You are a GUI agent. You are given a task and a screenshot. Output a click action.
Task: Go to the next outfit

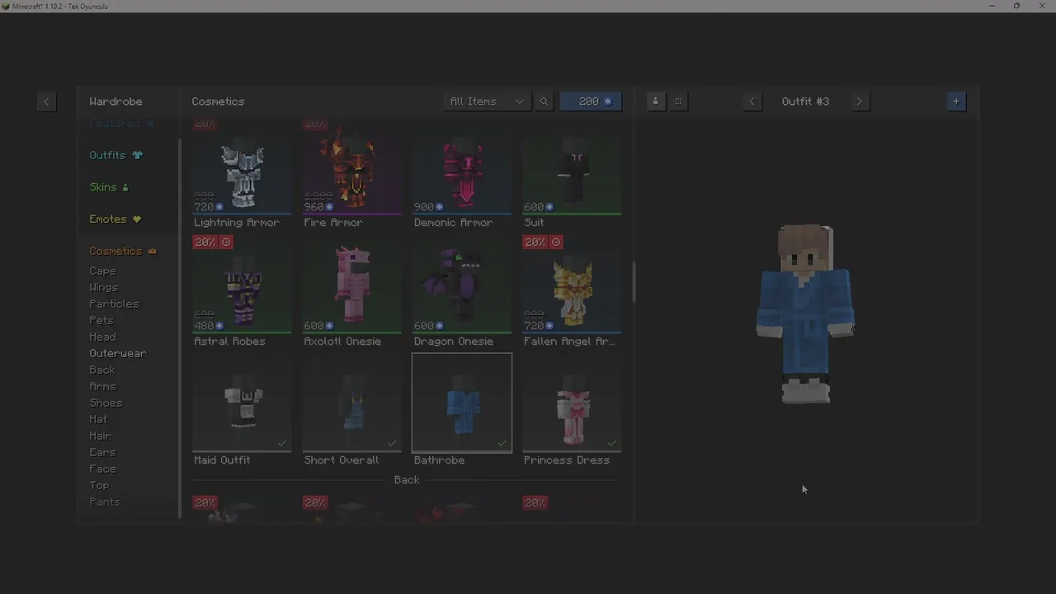coord(859,101)
